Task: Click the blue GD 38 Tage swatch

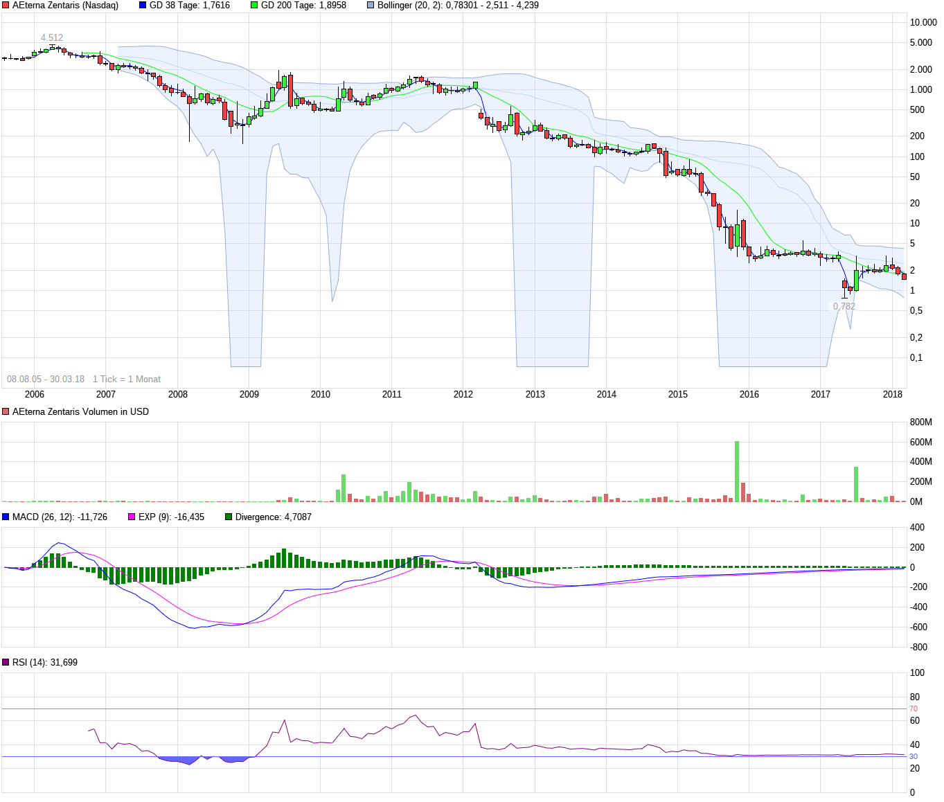Action: coord(143,6)
